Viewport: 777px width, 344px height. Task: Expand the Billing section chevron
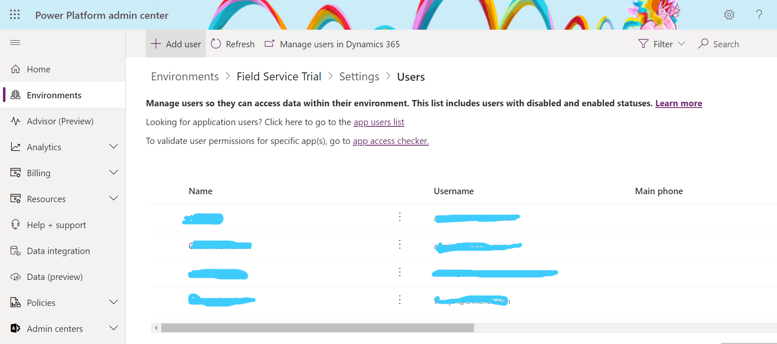114,172
